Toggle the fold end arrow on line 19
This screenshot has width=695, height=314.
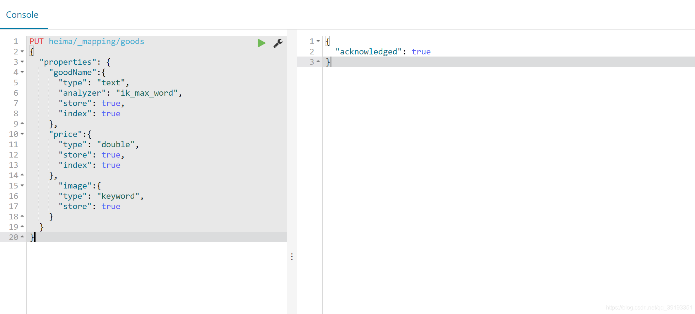[x=22, y=227]
